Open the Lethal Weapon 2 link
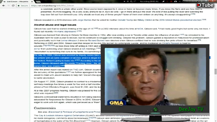Screen dimensions: 217x122 point(70,41)
